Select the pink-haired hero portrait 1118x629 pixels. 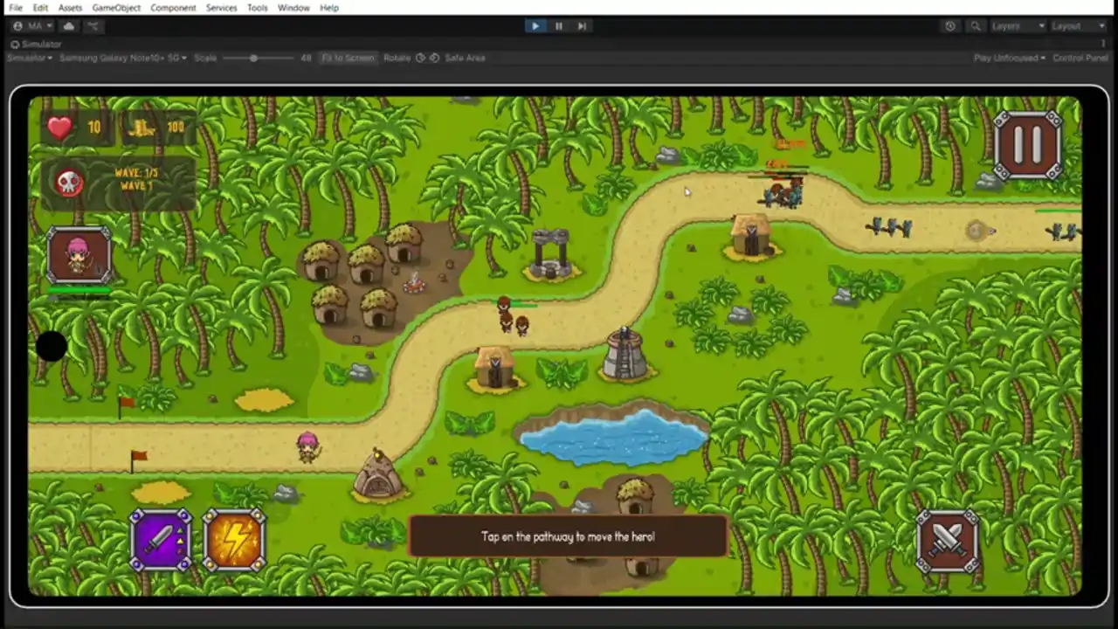(x=79, y=255)
